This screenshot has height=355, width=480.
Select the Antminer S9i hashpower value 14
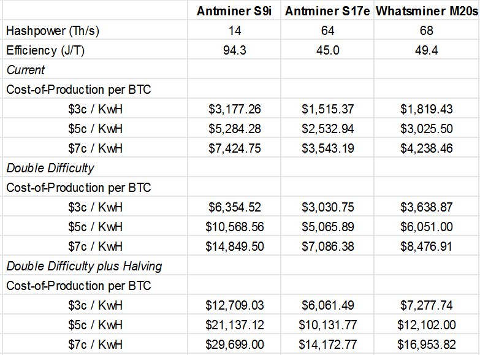[x=235, y=31]
